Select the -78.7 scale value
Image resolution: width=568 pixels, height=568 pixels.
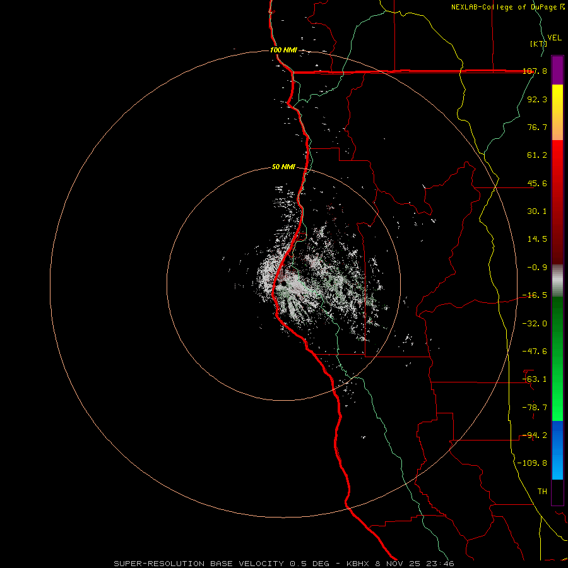coord(535,408)
